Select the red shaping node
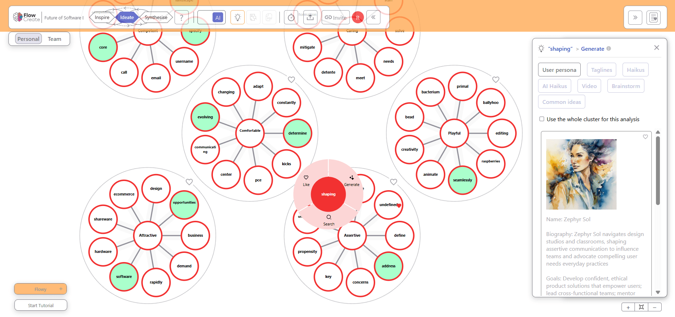 (328, 194)
